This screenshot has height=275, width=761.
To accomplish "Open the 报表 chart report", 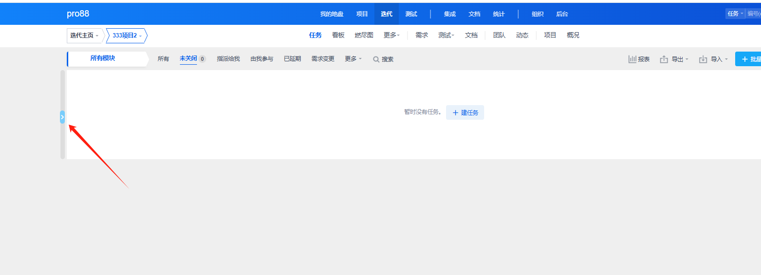I will (x=639, y=59).
